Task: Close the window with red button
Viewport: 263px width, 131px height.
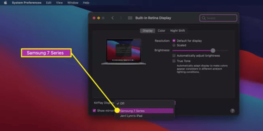Action: (x=94, y=18)
